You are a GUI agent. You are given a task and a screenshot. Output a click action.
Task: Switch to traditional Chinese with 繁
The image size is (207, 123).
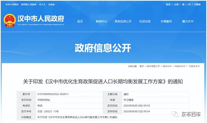pyautogui.click(x=183, y=5)
